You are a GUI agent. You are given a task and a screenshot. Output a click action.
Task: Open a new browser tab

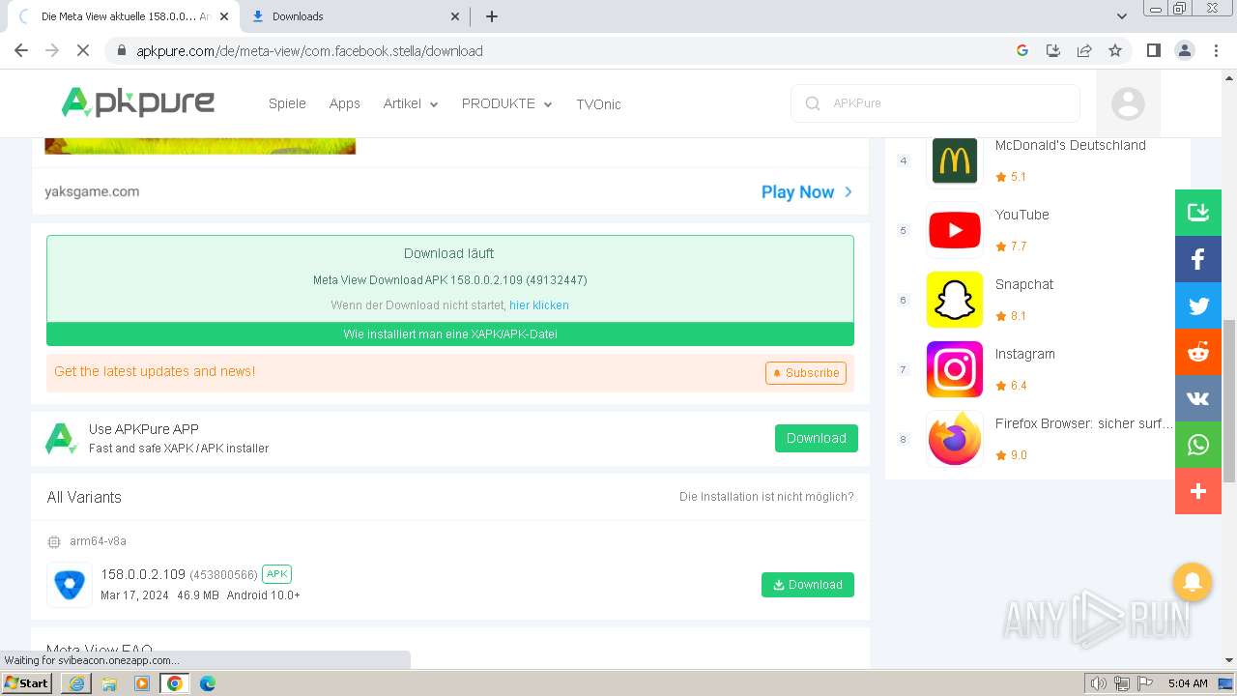[492, 16]
